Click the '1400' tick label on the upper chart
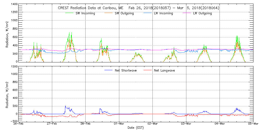This screenshot has height=130, width=261. click(14, 4)
